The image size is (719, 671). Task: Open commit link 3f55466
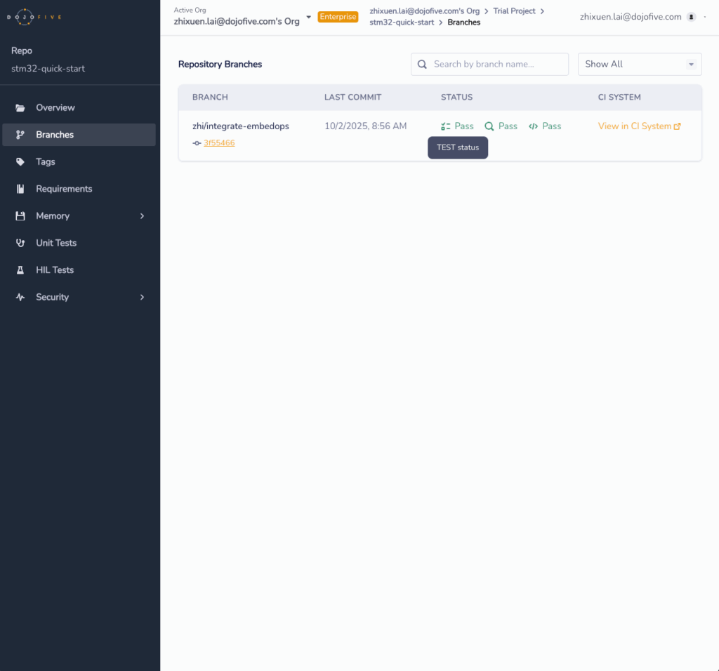coord(219,143)
